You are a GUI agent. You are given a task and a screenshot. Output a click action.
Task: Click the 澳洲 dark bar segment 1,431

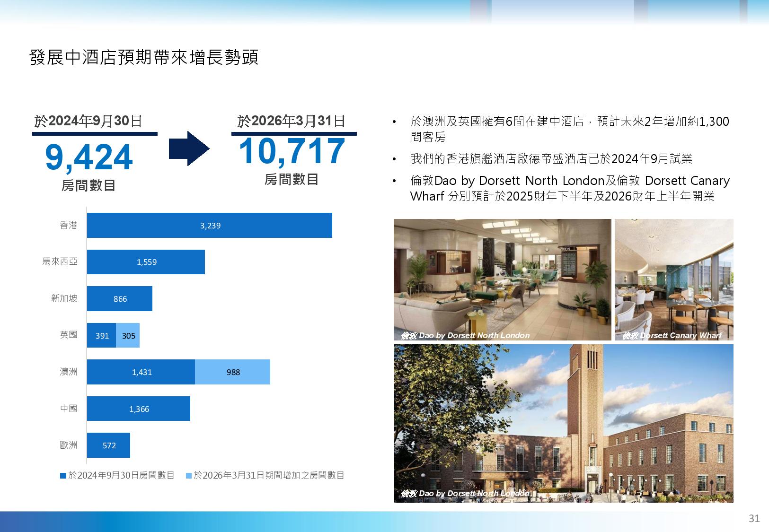(141, 372)
